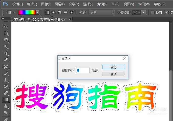
Task: Choose the Angle Gradient style
Action: 59,12
